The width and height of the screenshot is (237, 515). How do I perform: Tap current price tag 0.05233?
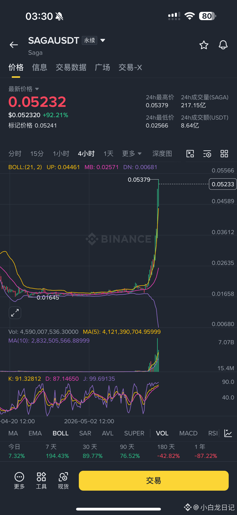pos(223,184)
